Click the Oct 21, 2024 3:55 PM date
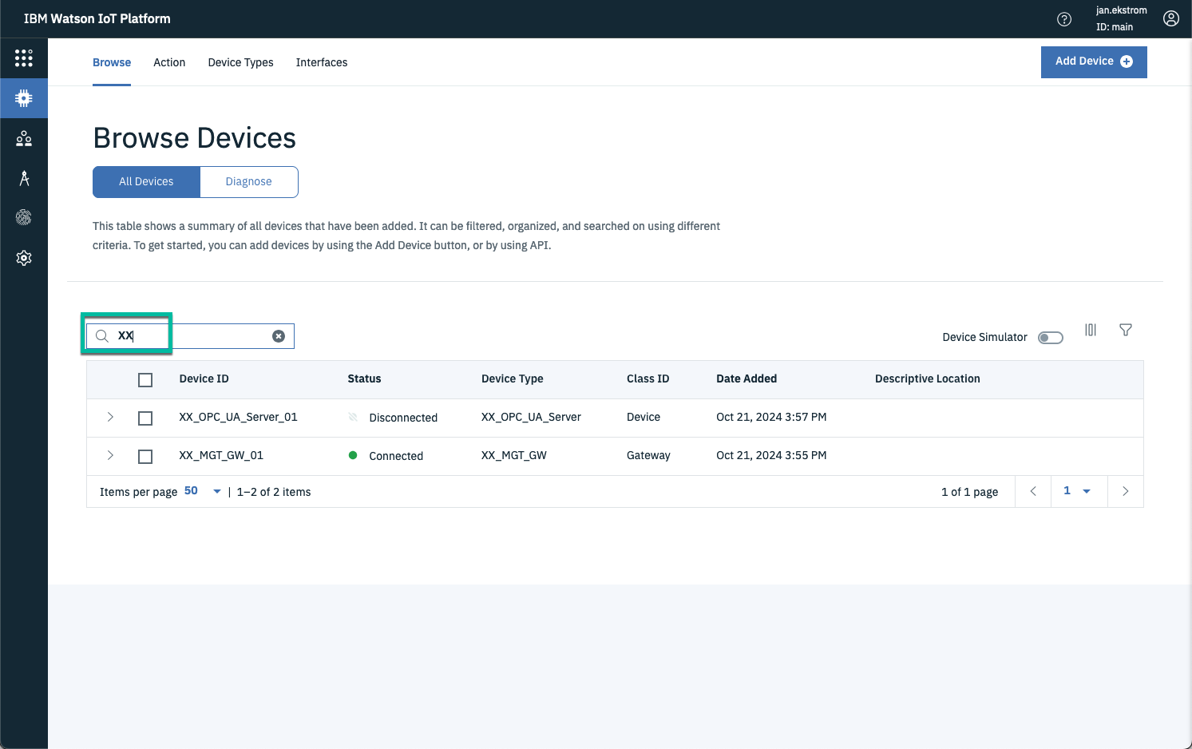Viewport: 1192px width, 749px height. (771, 455)
